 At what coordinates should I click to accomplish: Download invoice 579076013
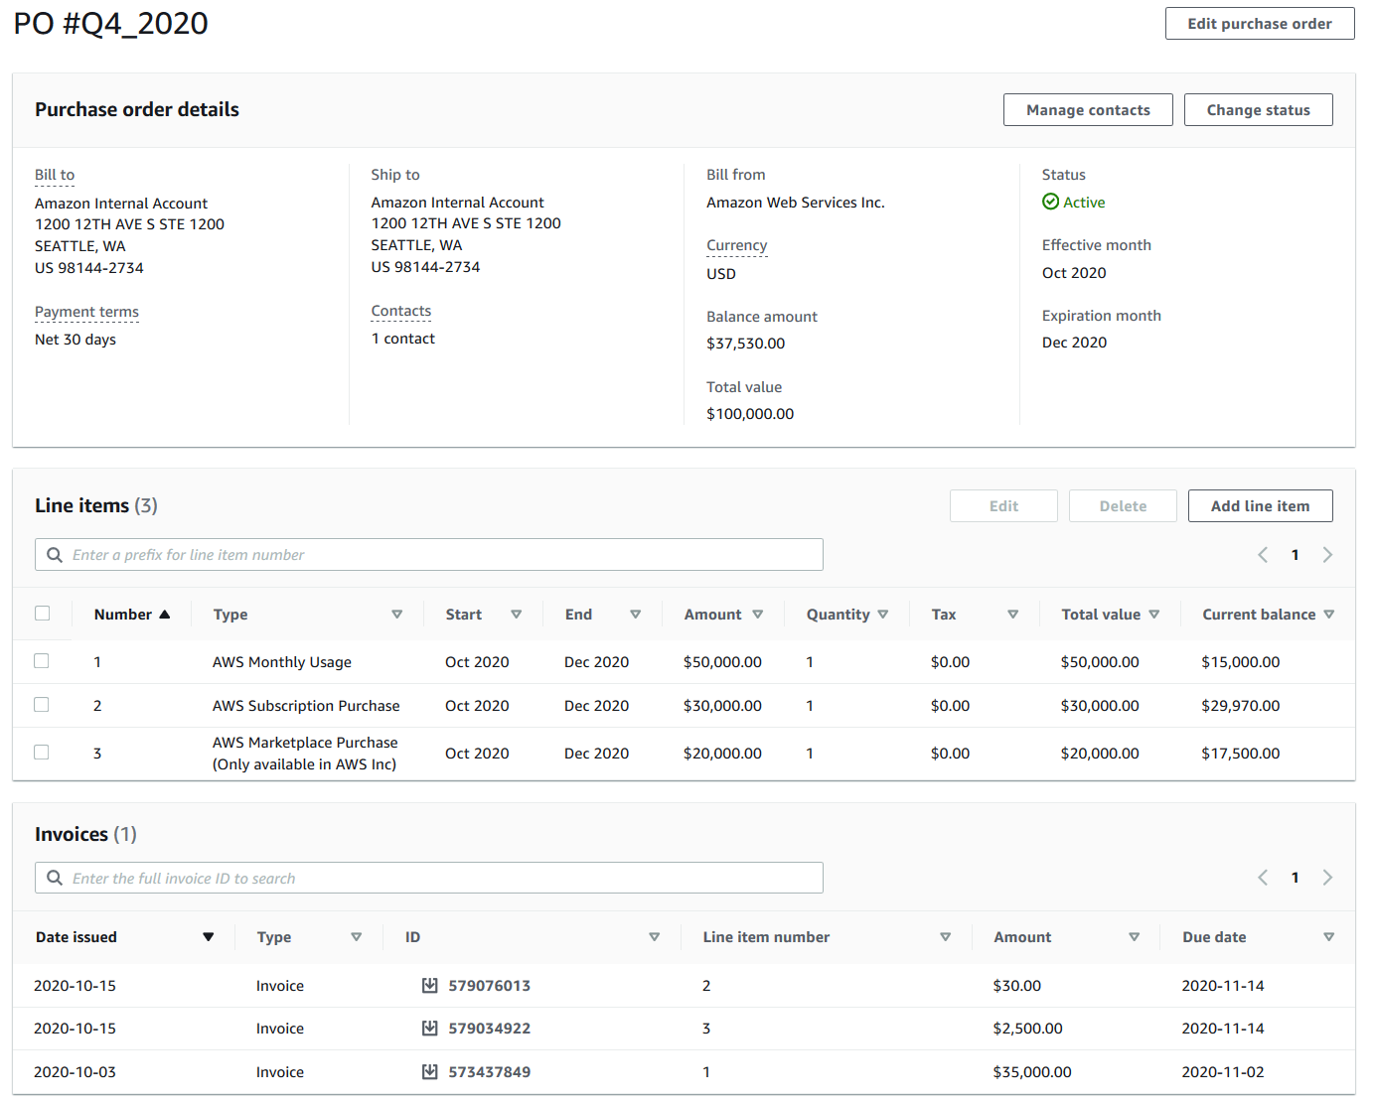pos(429,985)
